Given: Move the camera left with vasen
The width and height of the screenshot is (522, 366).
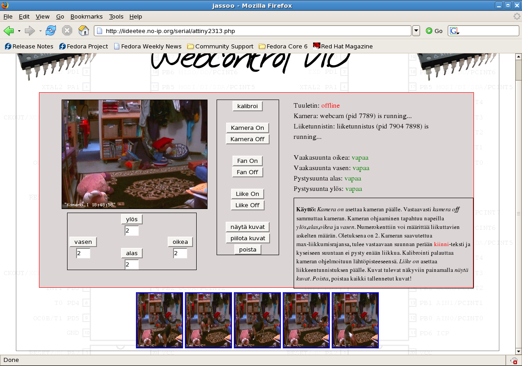Looking at the screenshot, I should [83, 242].
